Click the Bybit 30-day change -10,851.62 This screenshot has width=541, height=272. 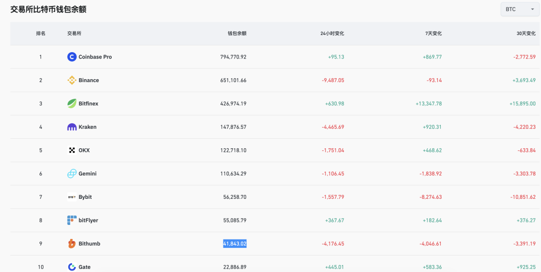tap(523, 197)
